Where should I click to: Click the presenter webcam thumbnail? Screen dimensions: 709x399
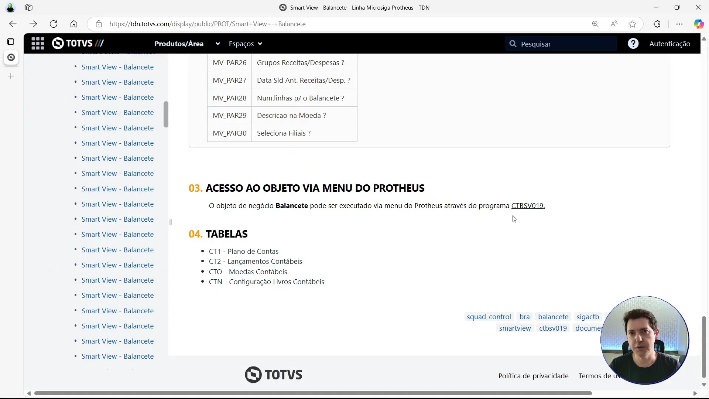coord(645,340)
